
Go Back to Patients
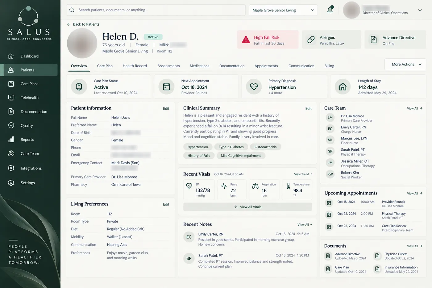pyautogui.click(x=83, y=24)
